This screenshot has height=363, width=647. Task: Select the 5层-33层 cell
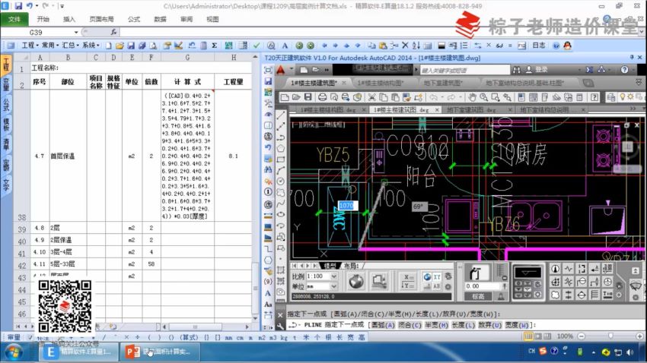tap(68, 264)
